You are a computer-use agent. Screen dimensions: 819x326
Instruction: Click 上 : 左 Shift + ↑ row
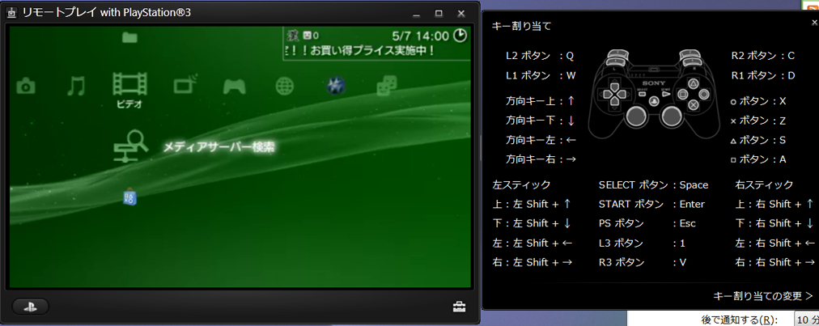(x=533, y=205)
